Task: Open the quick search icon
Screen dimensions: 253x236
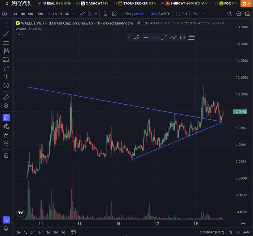Action: pyautogui.click(x=230, y=14)
